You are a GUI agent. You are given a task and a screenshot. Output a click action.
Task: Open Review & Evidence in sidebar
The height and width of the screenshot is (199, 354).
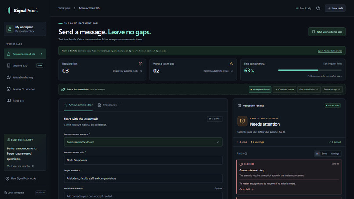[25, 89]
